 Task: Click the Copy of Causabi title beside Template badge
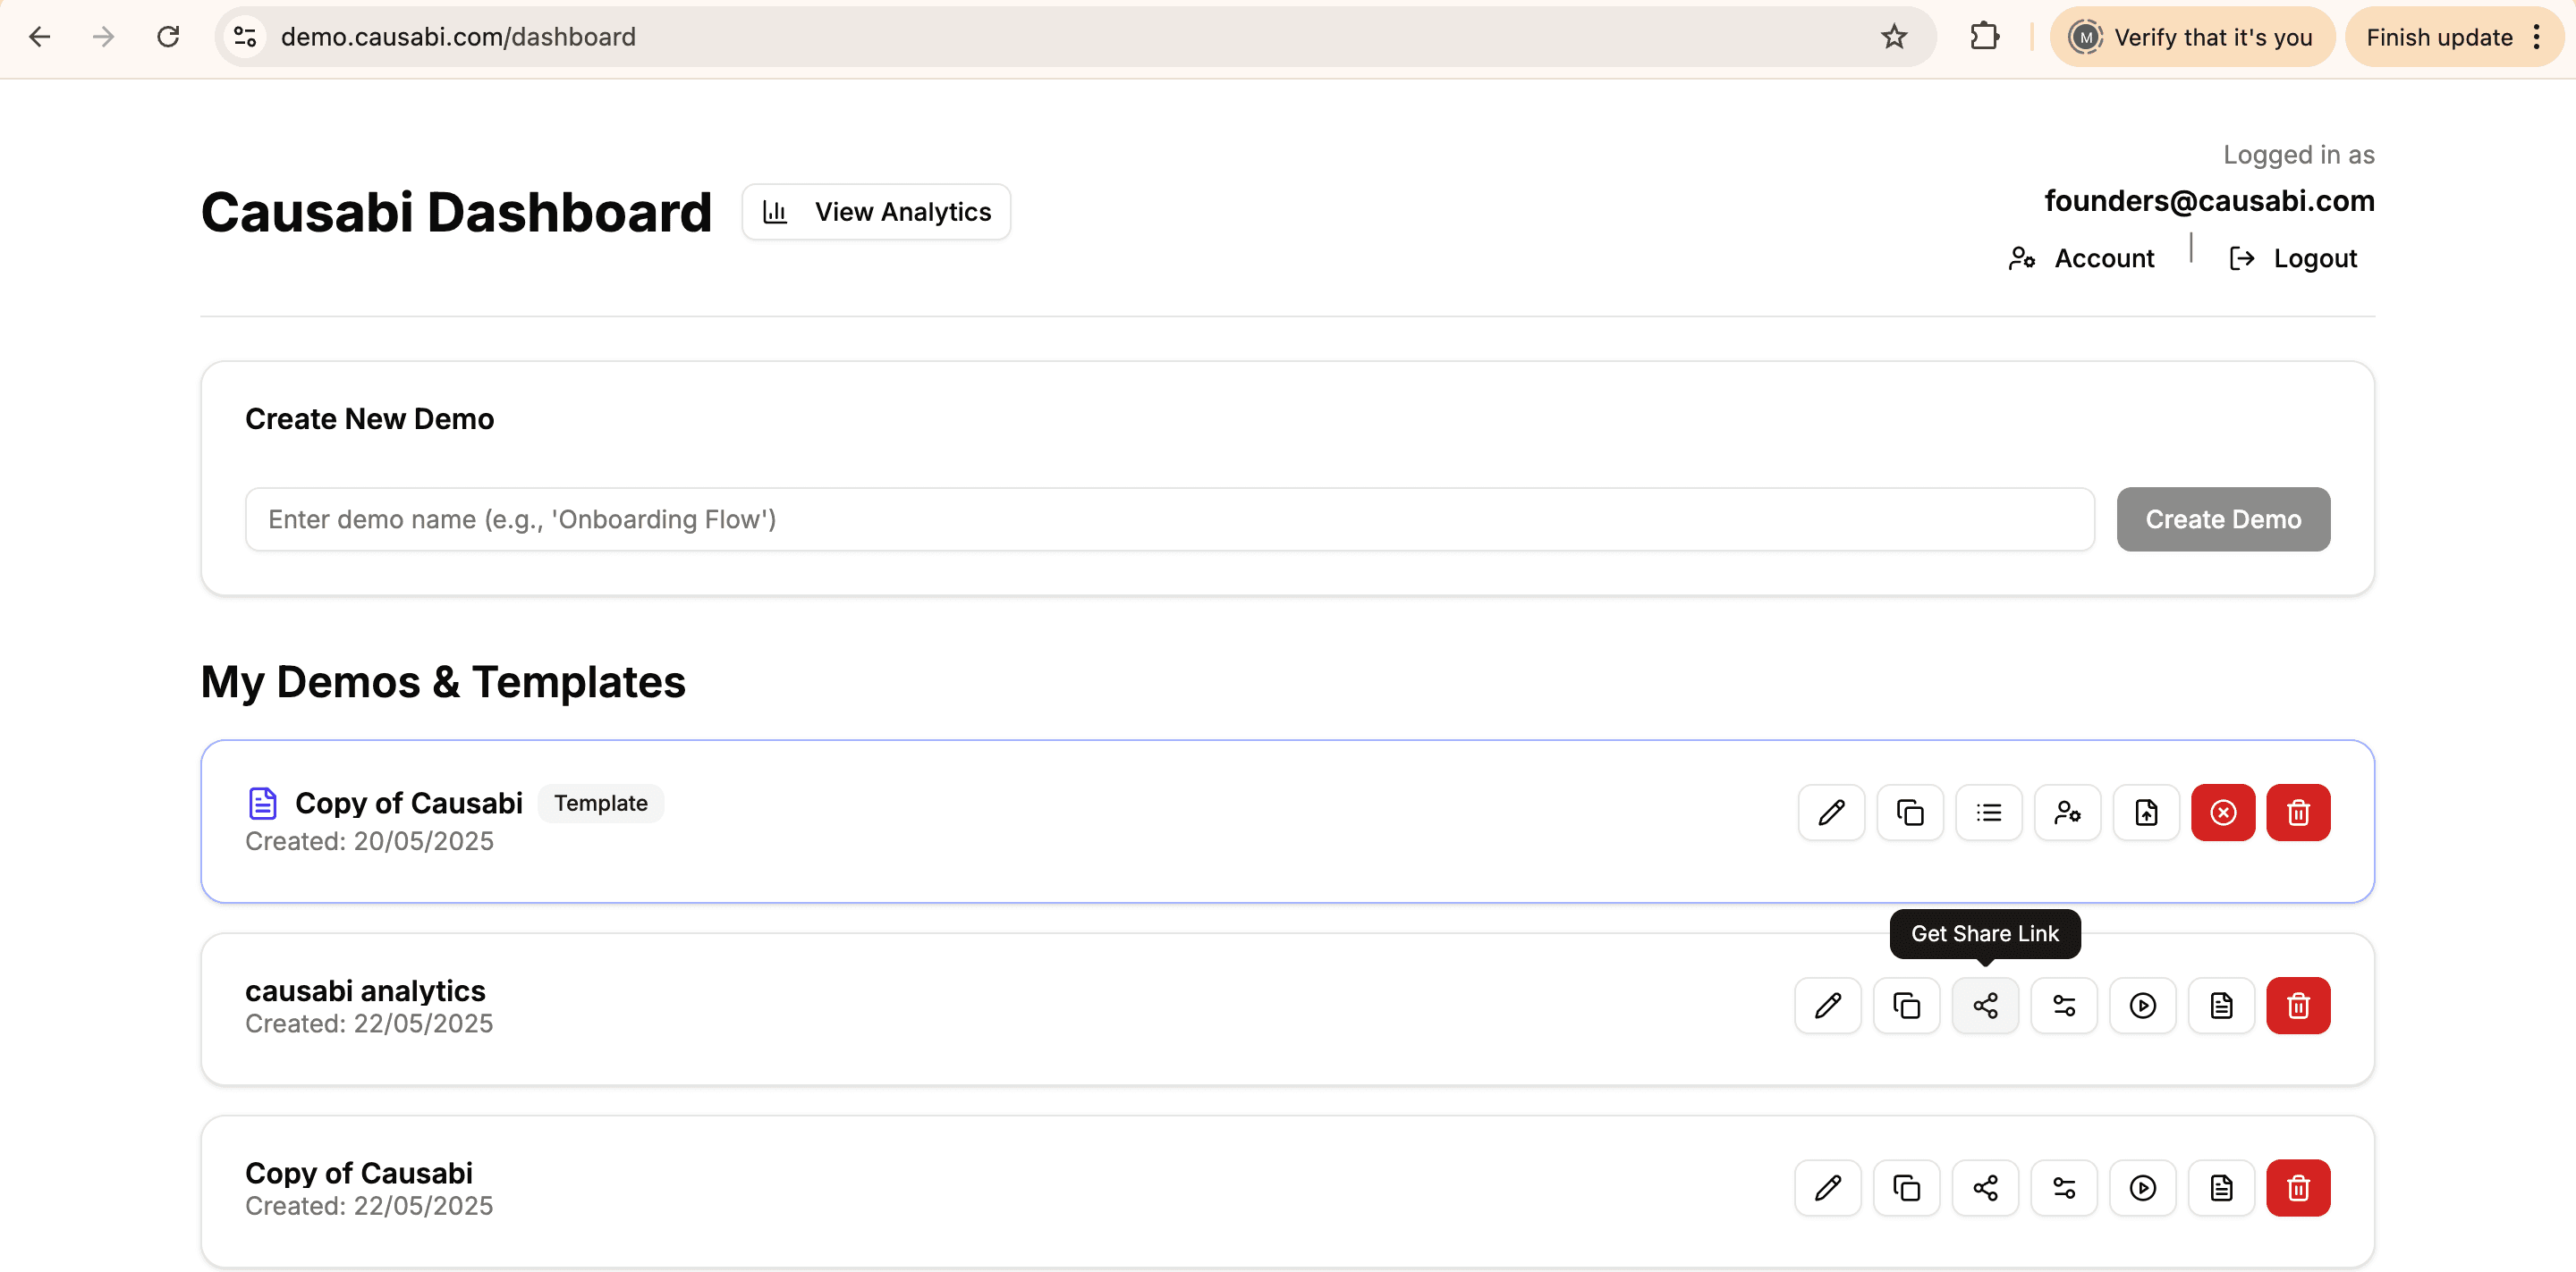[x=409, y=804]
